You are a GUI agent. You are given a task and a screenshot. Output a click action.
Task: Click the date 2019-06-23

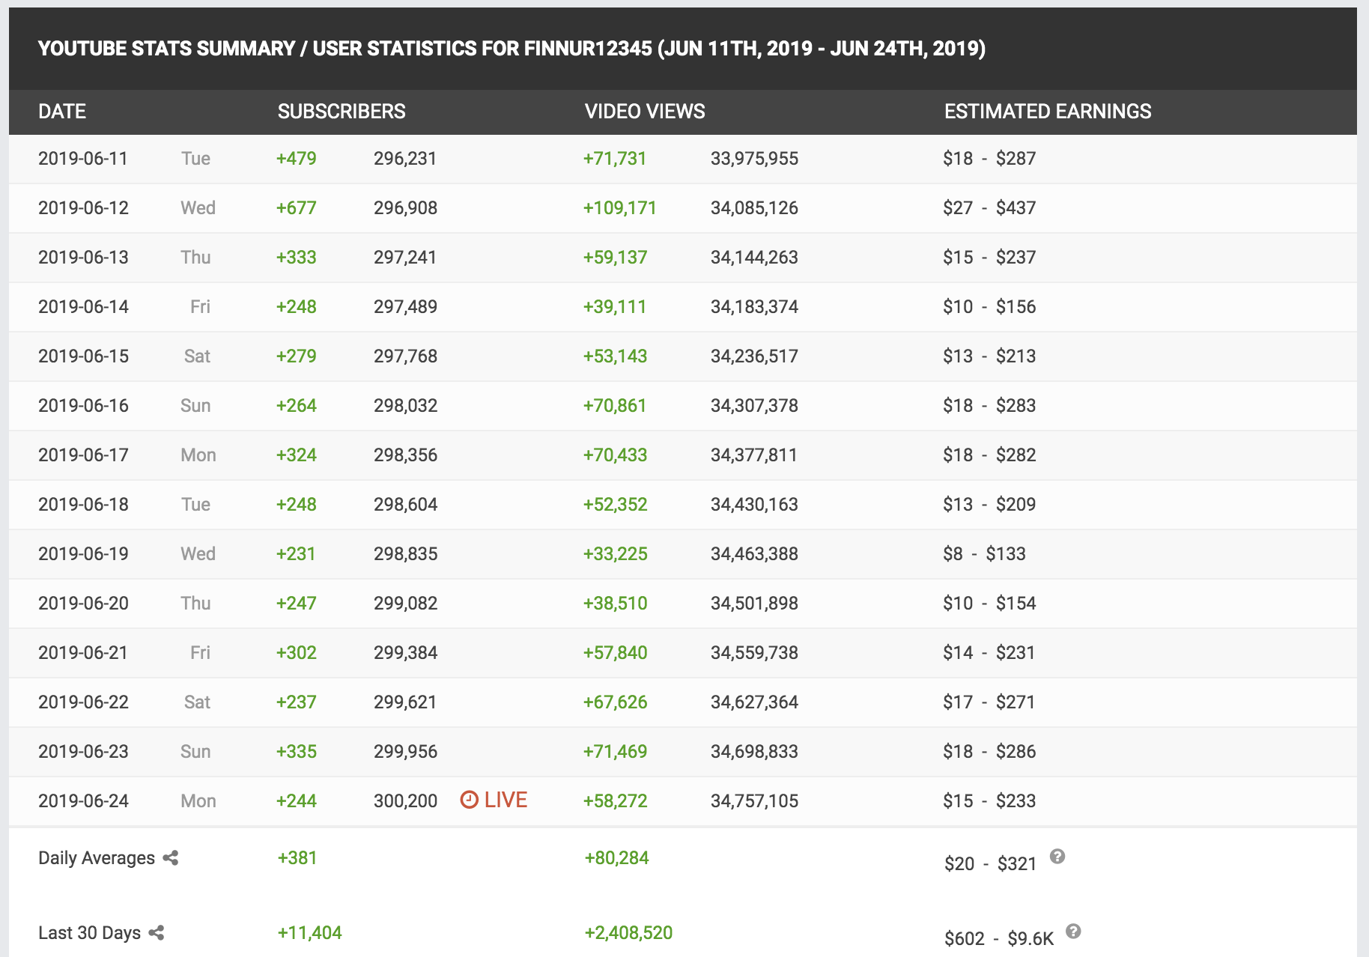pyautogui.click(x=83, y=752)
